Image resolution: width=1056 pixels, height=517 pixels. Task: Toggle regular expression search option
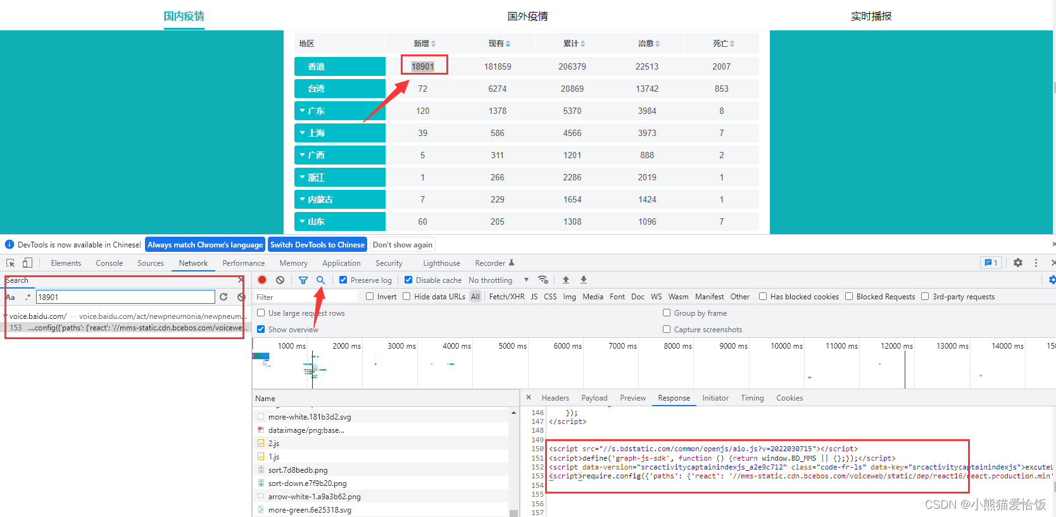tap(27, 297)
